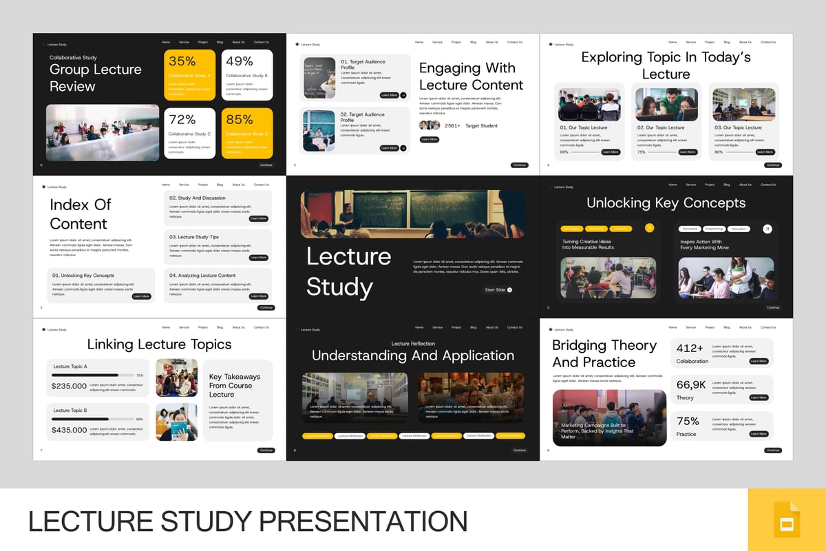The height and width of the screenshot is (551, 826).
Task: Click the Lecture Study logo on Group Lecture Review slide
Action: 54,44
